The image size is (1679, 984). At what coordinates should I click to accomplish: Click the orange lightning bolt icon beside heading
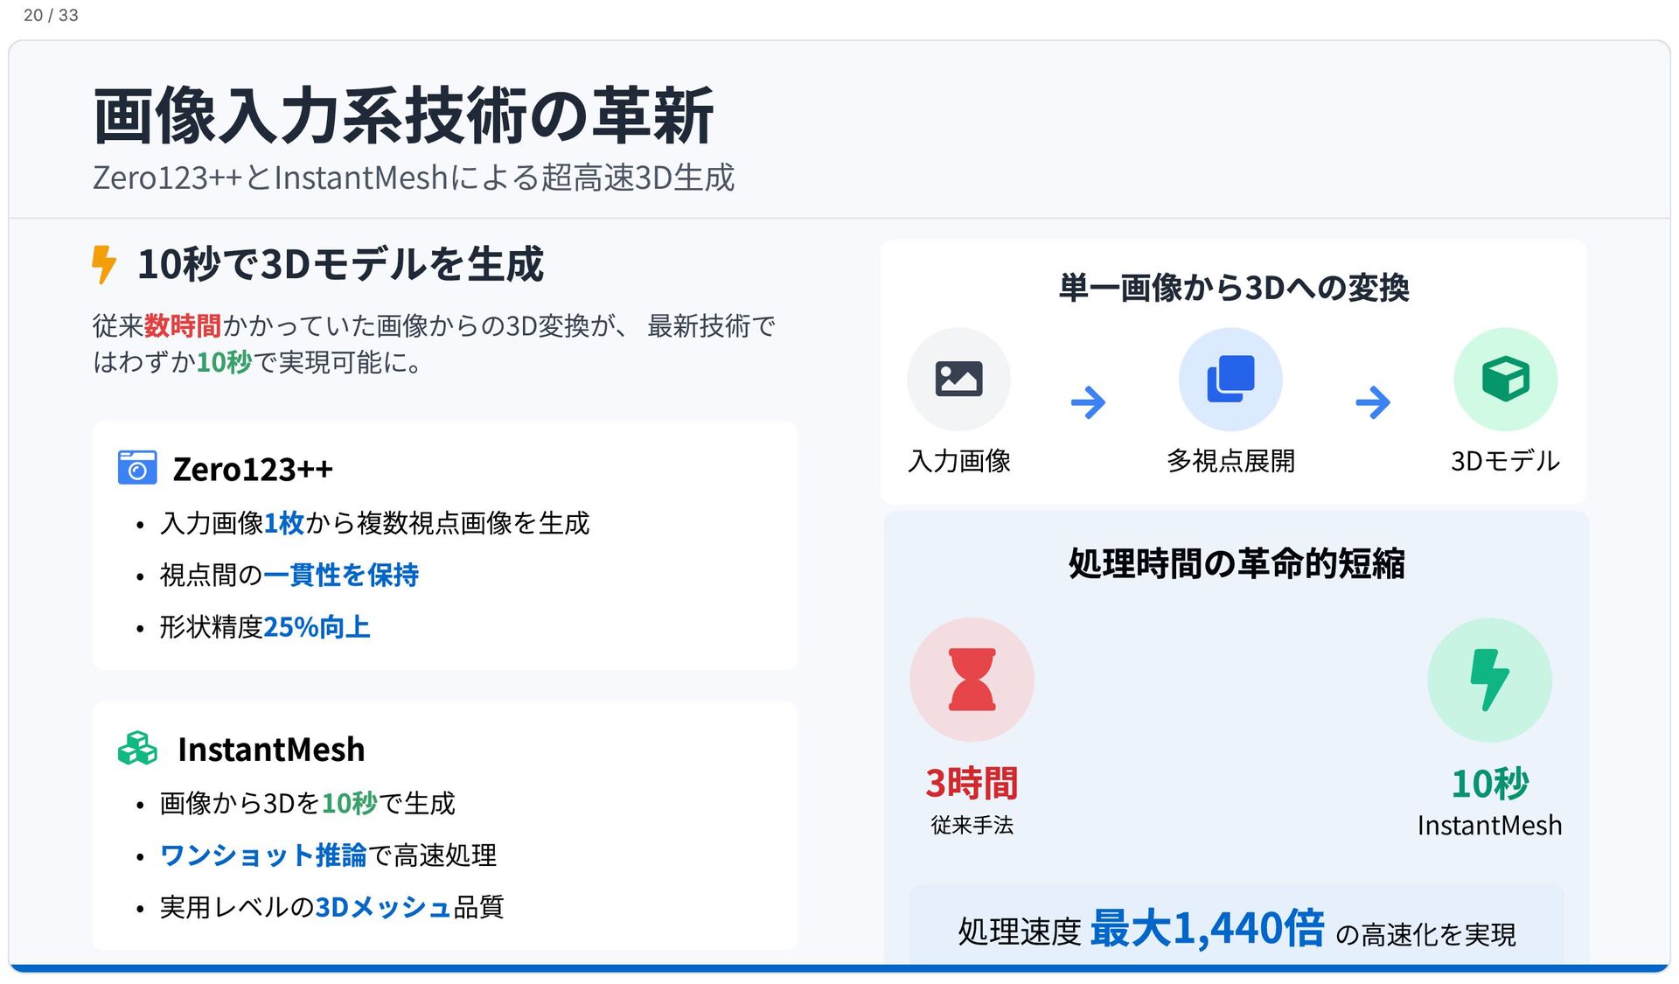pyautogui.click(x=104, y=264)
